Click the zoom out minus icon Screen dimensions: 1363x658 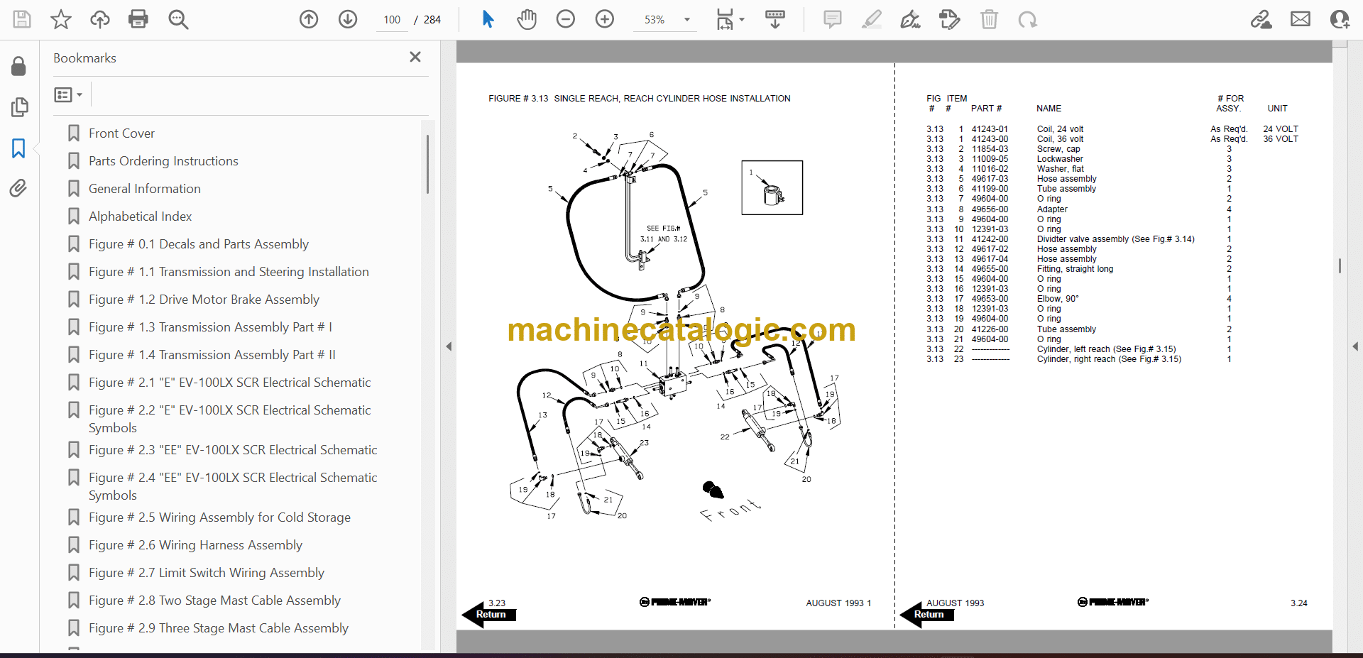pos(566,19)
